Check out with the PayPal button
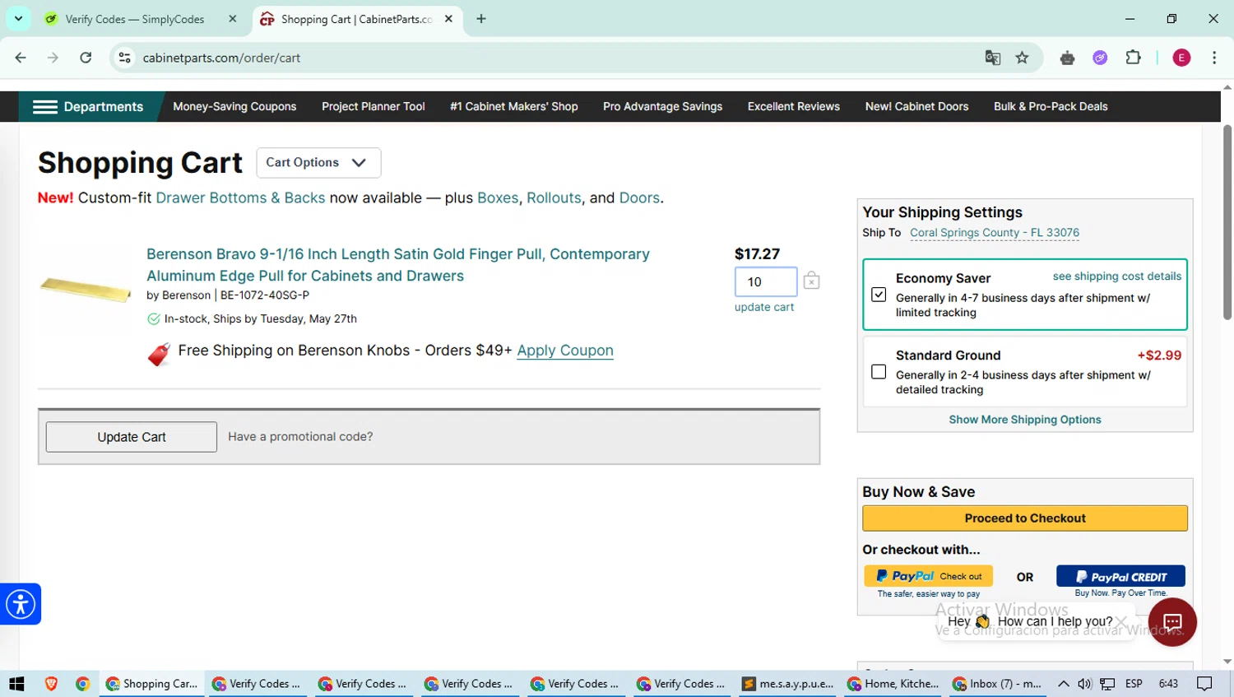Viewport: 1234px width, 697px height. [x=928, y=576]
